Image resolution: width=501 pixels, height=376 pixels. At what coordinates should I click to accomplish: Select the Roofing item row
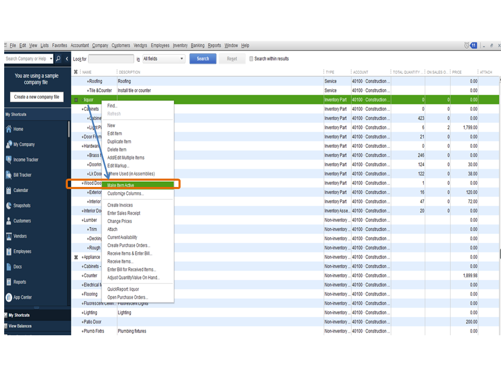(285, 81)
